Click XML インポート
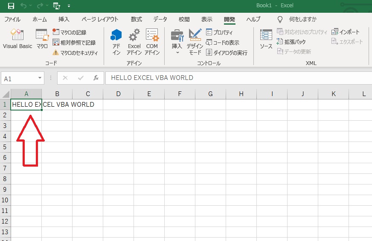 [x=346, y=32]
